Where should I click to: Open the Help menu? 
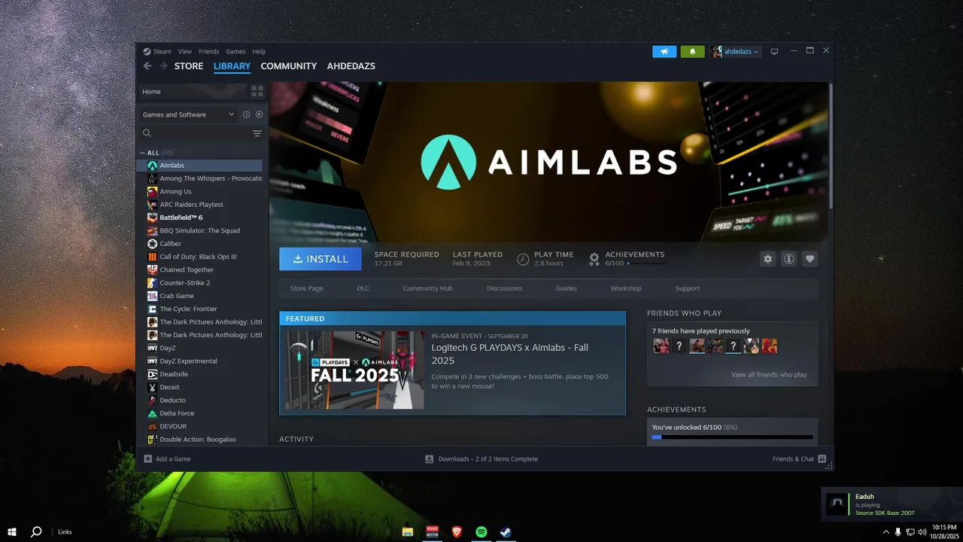pos(259,51)
